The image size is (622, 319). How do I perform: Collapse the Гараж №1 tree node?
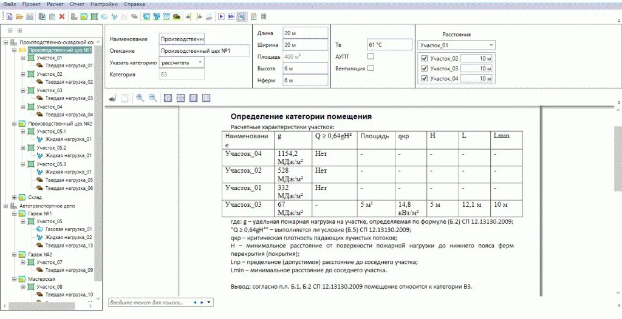15,213
